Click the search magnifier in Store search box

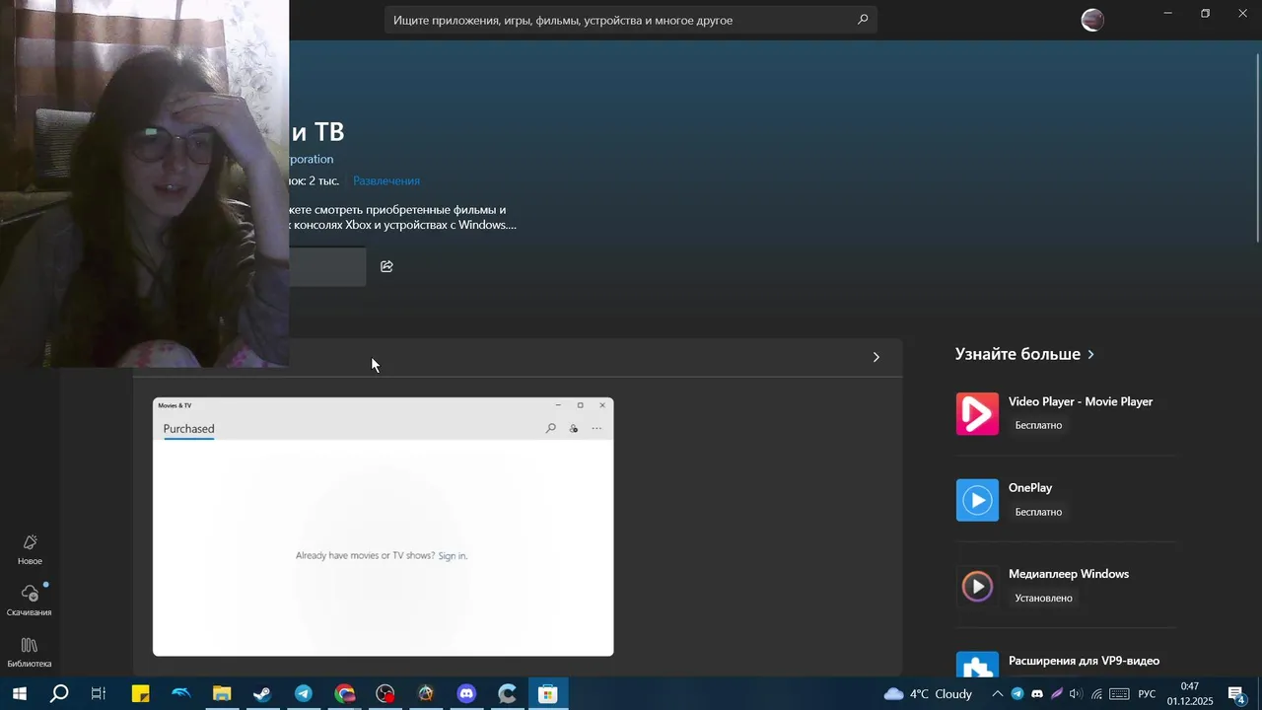pos(863,20)
